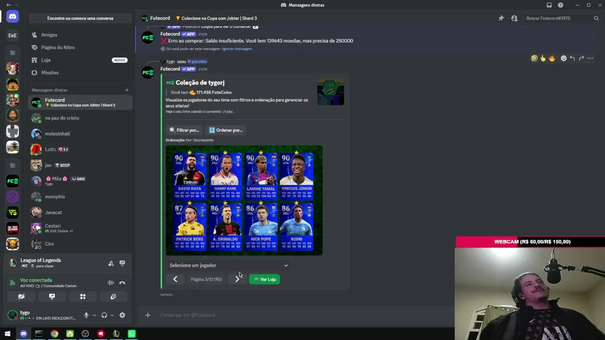605x340 pixels.
Task: Open the pacotes command link
Action: [x=197, y=61]
